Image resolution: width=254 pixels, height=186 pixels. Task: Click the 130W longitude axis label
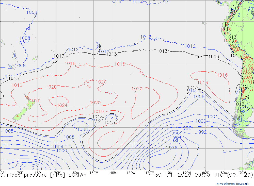pos(131,172)
